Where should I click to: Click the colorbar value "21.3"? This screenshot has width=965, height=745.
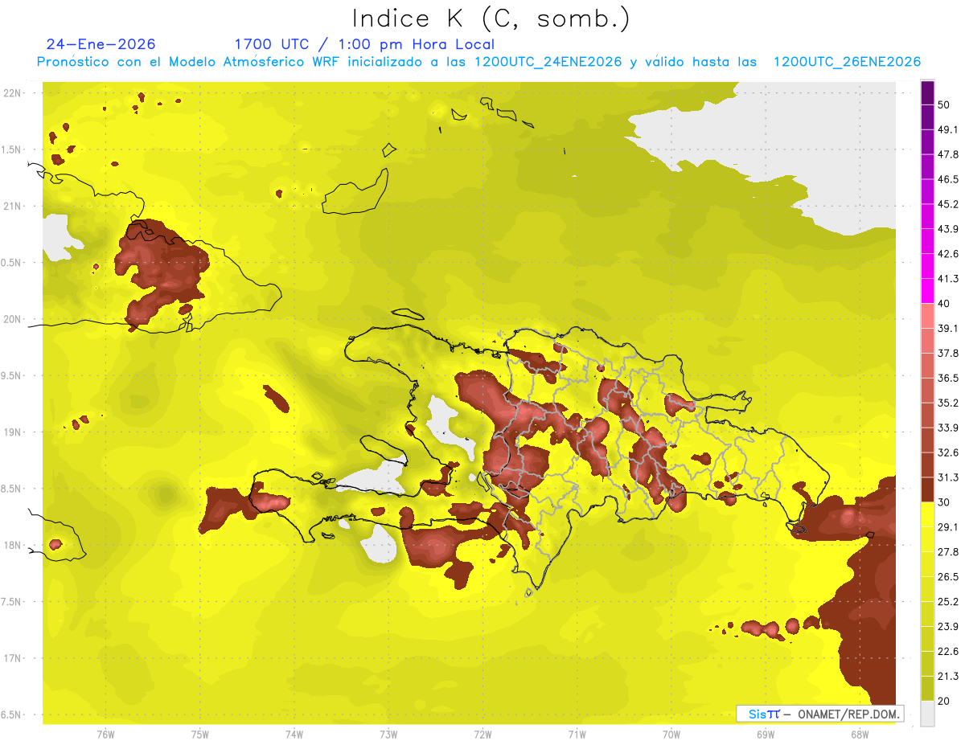(x=948, y=676)
